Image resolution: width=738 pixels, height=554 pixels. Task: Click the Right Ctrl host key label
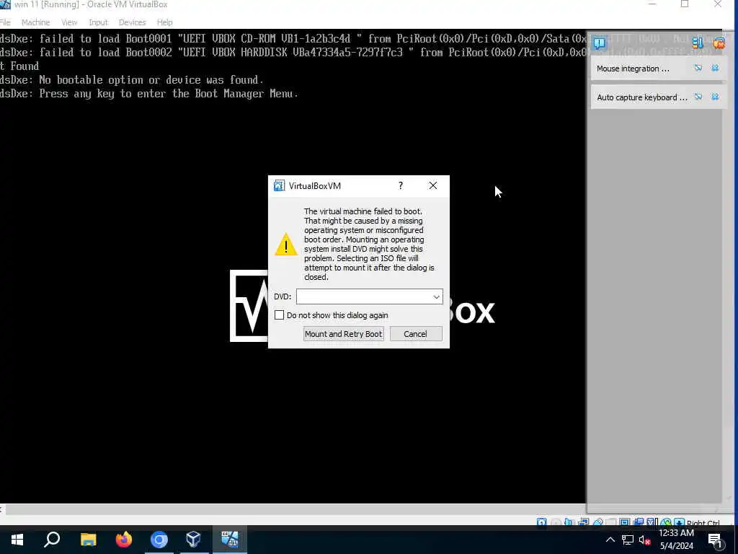click(x=703, y=523)
